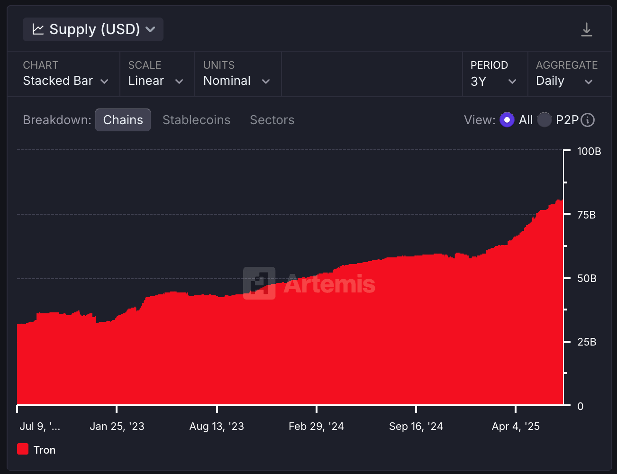Image resolution: width=617 pixels, height=474 pixels.
Task: Click the 75B y-axis label
Action: pos(586,215)
